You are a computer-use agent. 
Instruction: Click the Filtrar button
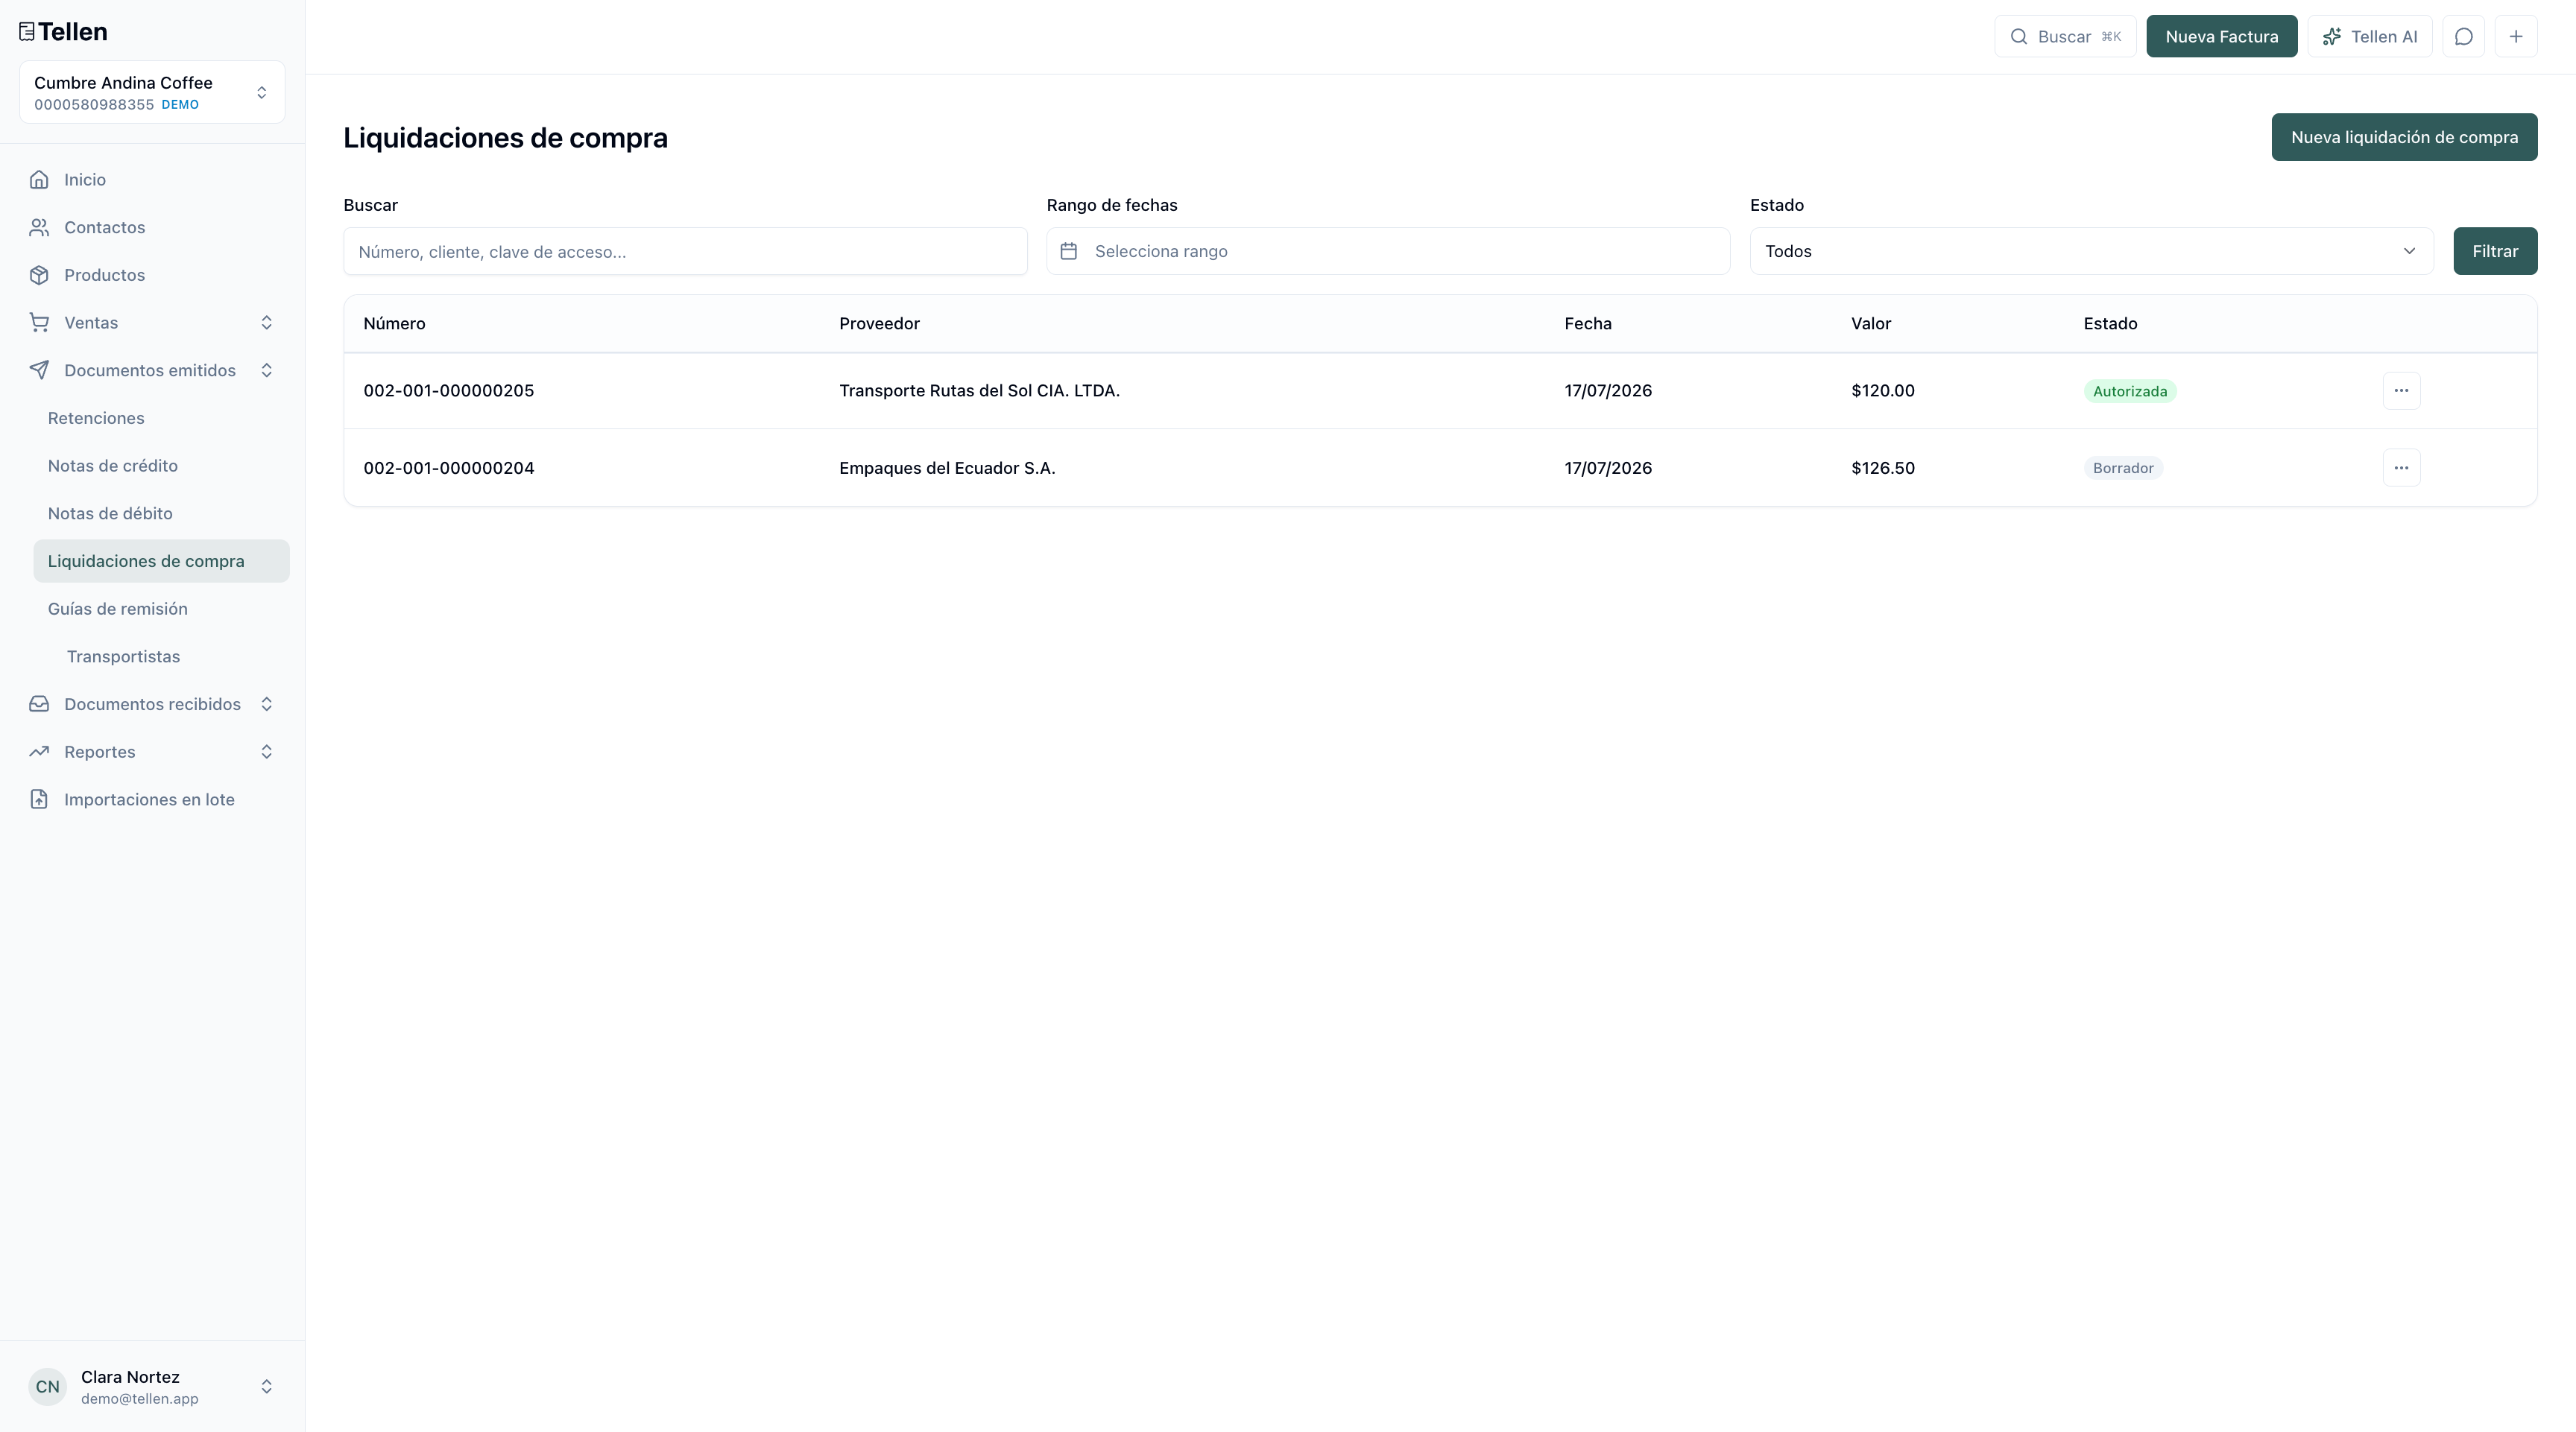click(2495, 251)
